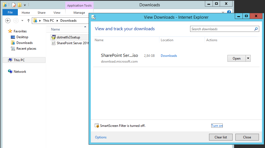Select the Application Tools contextual tab
This screenshot has height=148, width=265.
[x=79, y=5]
